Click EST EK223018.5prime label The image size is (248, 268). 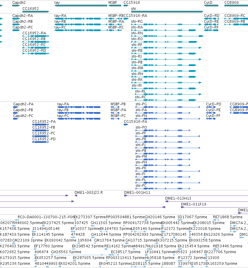point(205,229)
